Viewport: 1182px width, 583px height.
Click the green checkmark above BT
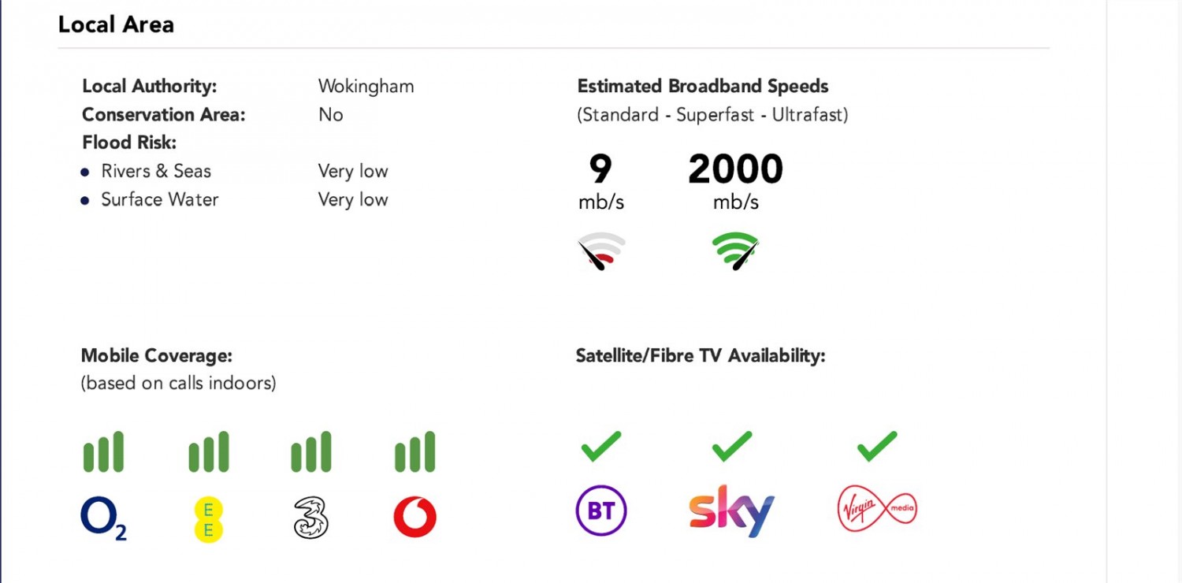601,446
